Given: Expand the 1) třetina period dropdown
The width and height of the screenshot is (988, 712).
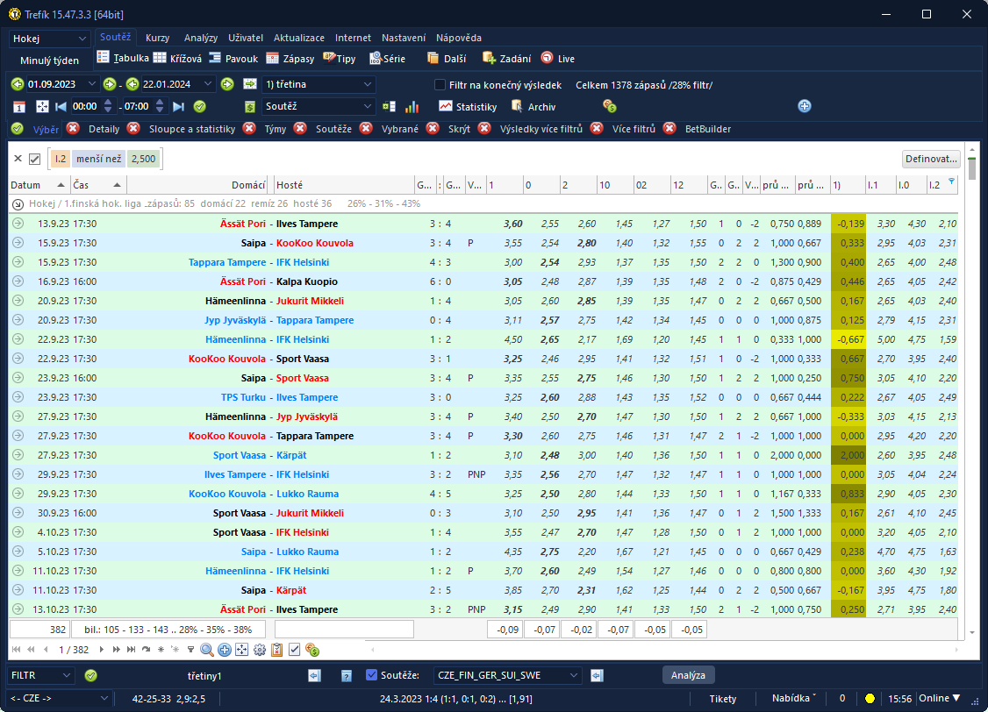Looking at the screenshot, I should pyautogui.click(x=319, y=84).
